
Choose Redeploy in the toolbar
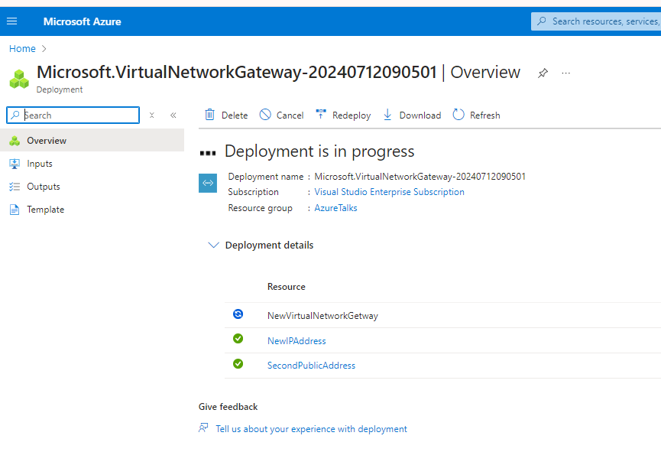point(343,115)
